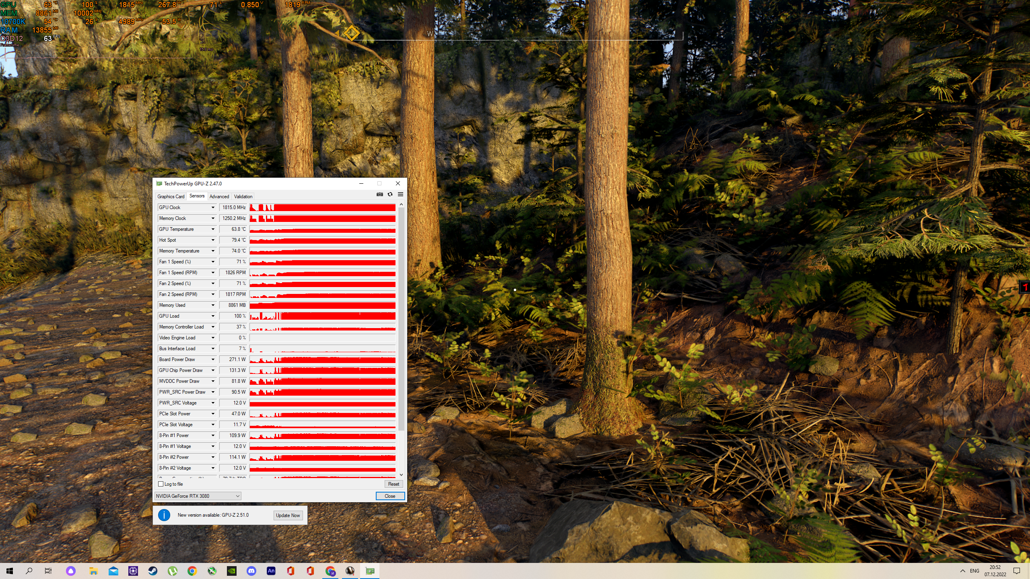Click the GPU-Z screenshot camera icon
The width and height of the screenshot is (1030, 579).
click(379, 194)
